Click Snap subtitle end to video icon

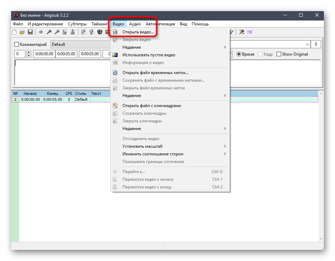pyautogui.click(x=91, y=32)
